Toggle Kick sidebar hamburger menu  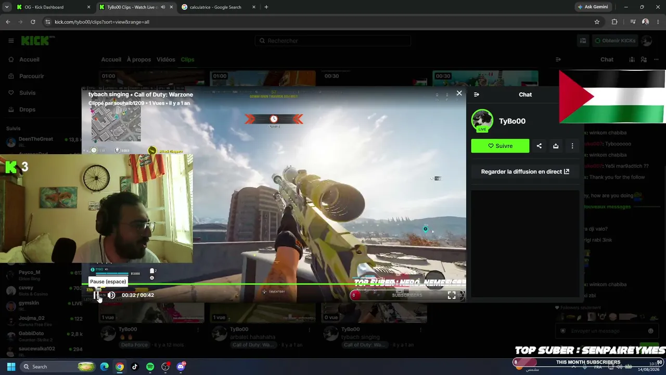pyautogui.click(x=11, y=41)
